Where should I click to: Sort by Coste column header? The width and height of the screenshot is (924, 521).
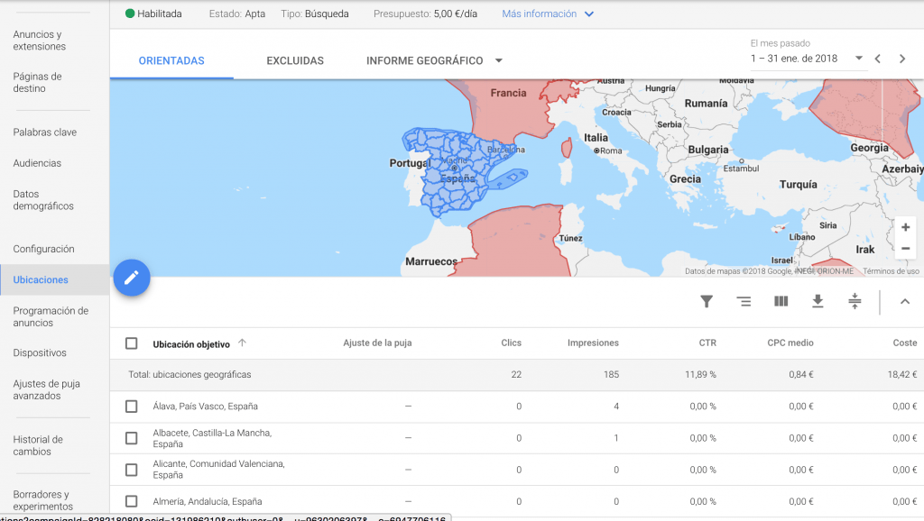pos(904,343)
